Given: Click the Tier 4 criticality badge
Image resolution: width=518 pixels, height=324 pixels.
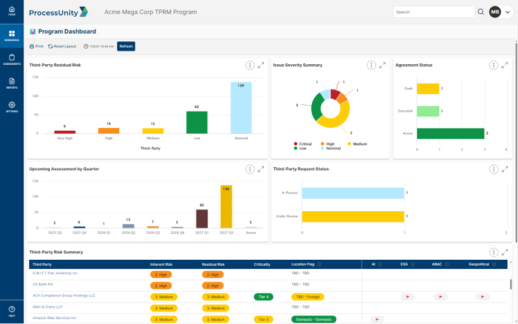Looking at the screenshot, I should tap(263, 297).
